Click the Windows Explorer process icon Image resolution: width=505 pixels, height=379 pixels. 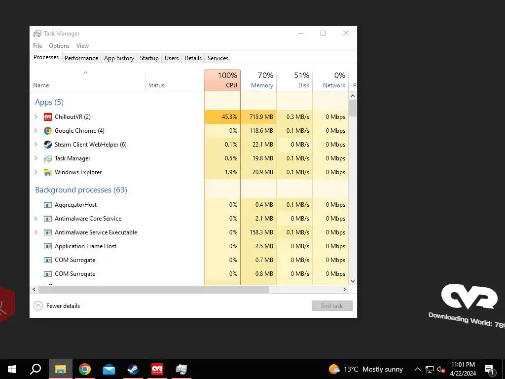pos(48,172)
